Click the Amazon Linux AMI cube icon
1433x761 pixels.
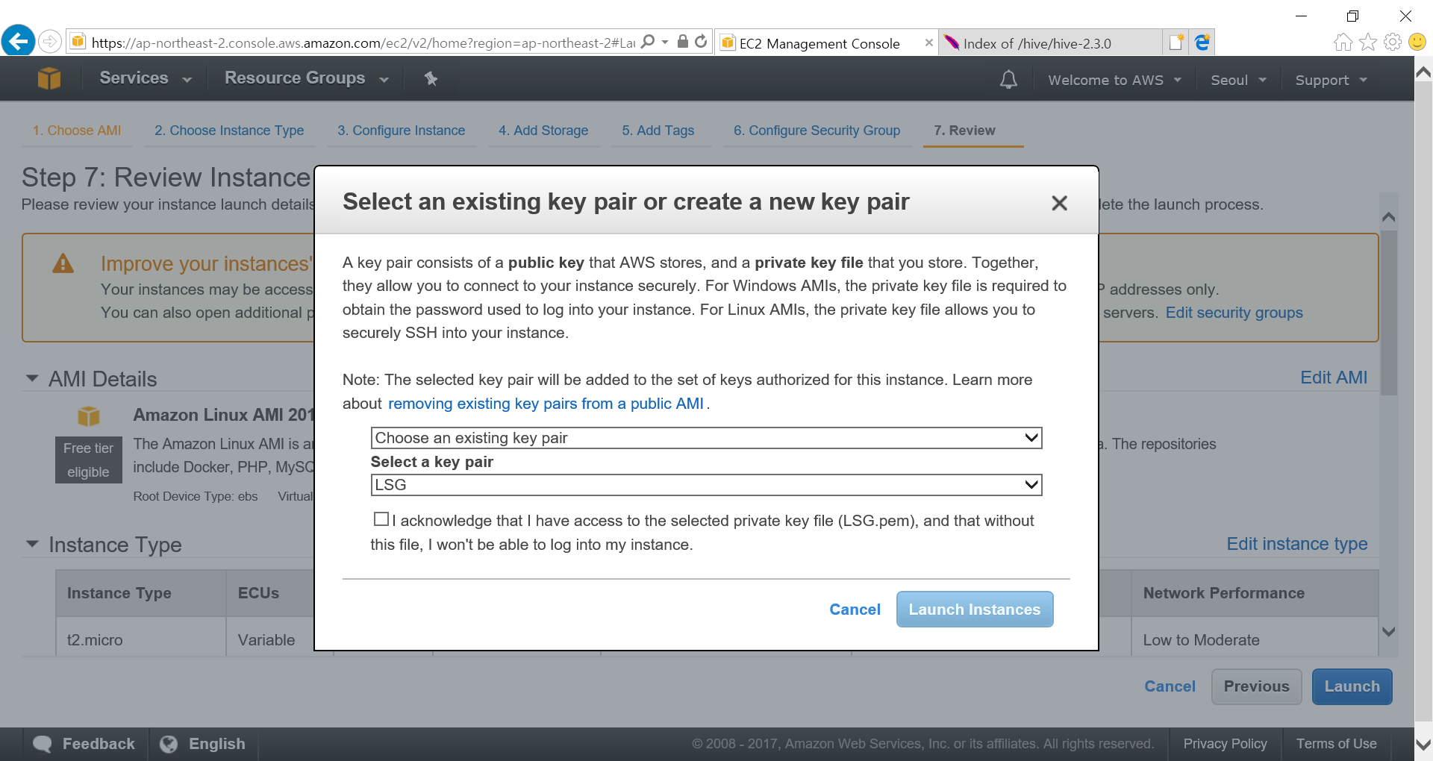tap(89, 416)
